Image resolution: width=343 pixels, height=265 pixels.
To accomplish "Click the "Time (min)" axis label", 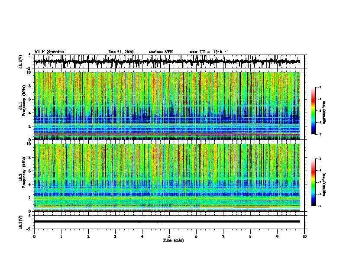I will [x=173, y=240].
